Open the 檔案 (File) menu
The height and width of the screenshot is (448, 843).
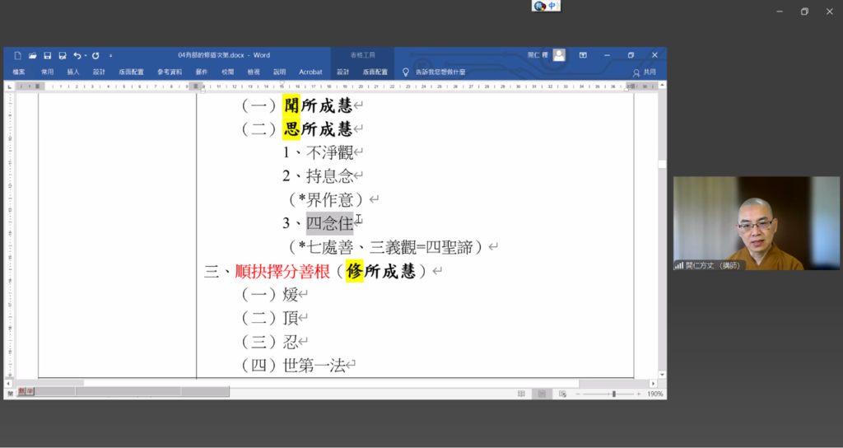[x=18, y=72]
